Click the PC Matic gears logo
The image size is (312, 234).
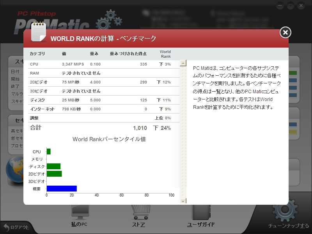point(109,19)
